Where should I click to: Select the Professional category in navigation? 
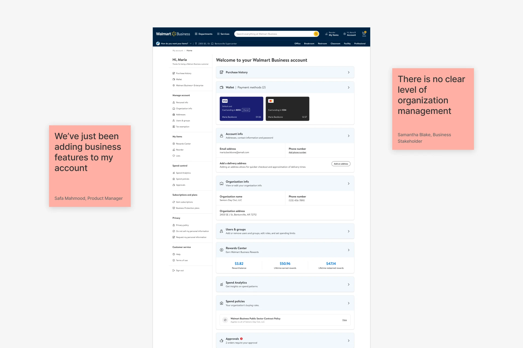coord(360,43)
